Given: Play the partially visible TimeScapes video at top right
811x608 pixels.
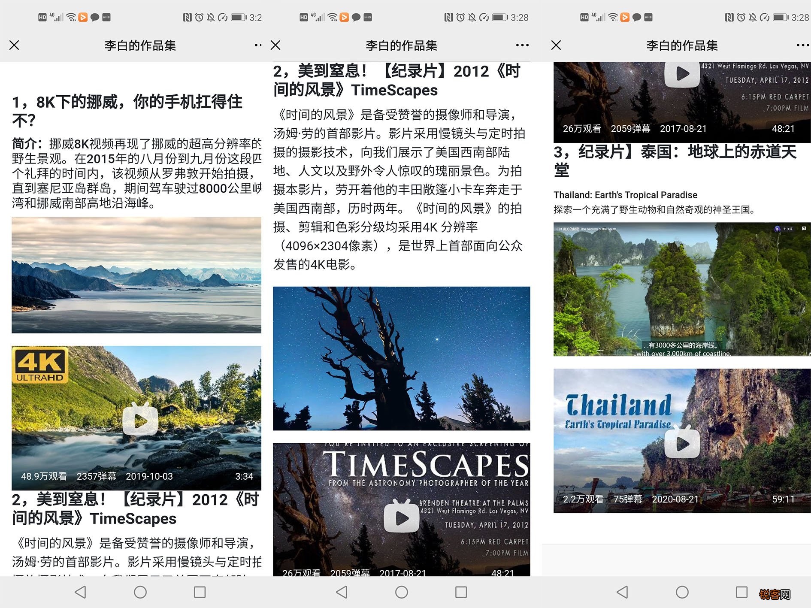Looking at the screenshot, I should 682,74.
